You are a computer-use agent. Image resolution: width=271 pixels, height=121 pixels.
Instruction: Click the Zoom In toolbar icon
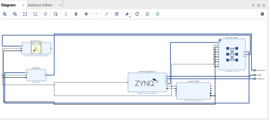(x=5, y=14)
